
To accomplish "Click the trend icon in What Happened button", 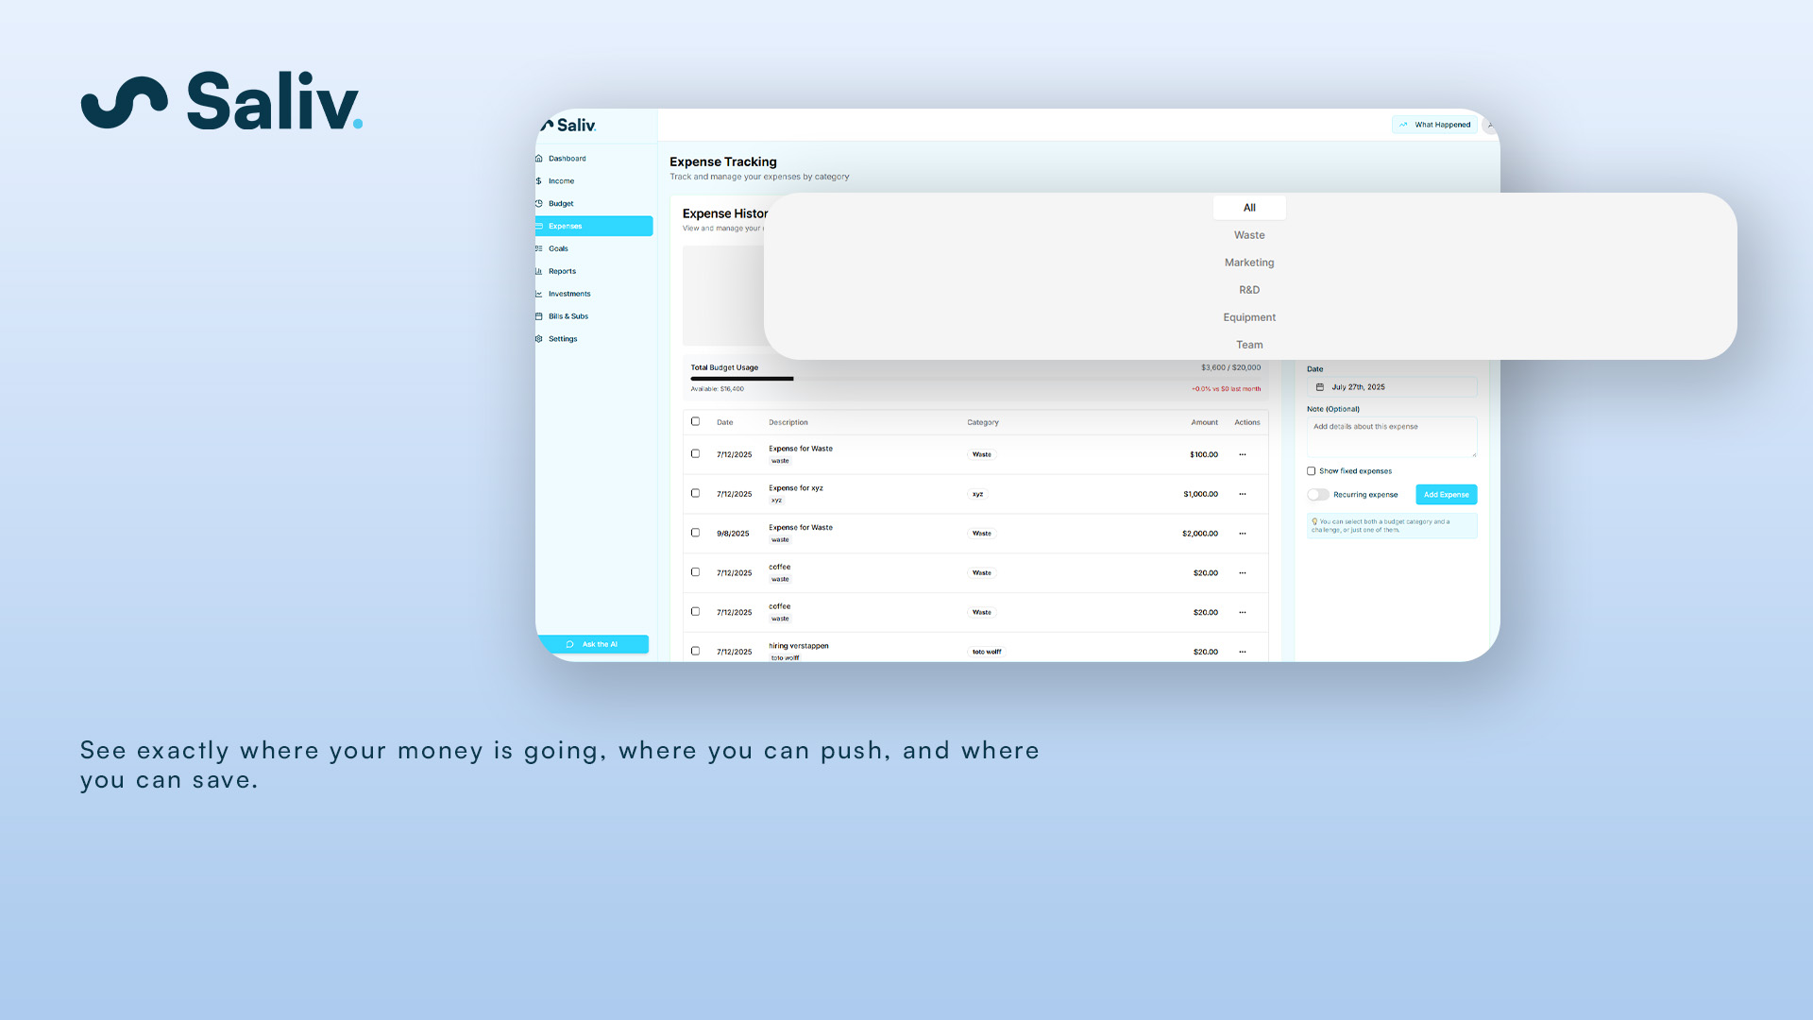I will click(1403, 125).
